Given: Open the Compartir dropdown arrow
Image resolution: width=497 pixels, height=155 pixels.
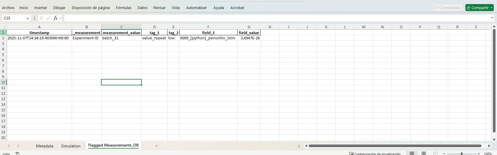Looking at the screenshot, I should pos(492,8).
